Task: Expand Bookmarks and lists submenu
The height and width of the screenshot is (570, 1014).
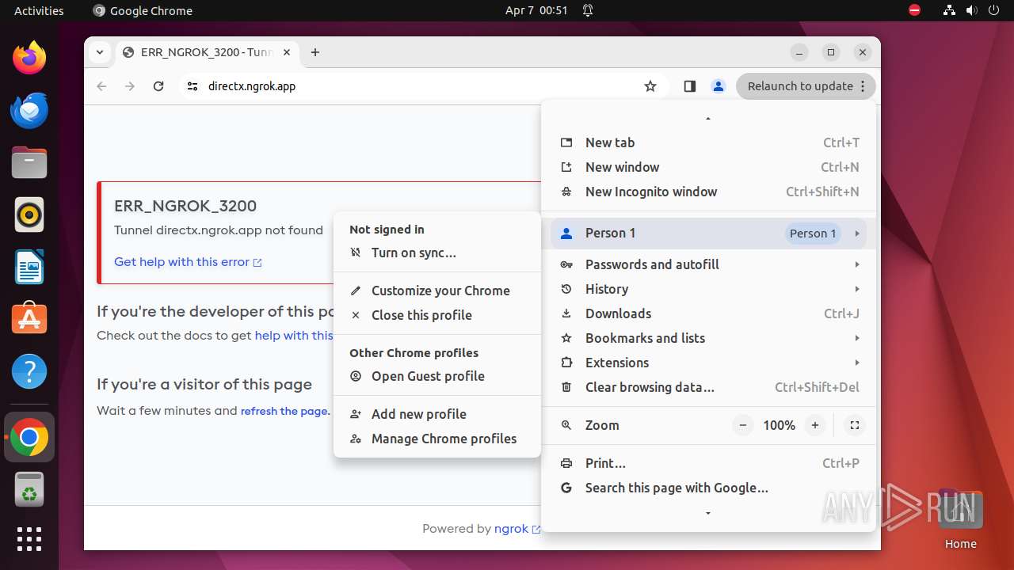Action: point(709,338)
